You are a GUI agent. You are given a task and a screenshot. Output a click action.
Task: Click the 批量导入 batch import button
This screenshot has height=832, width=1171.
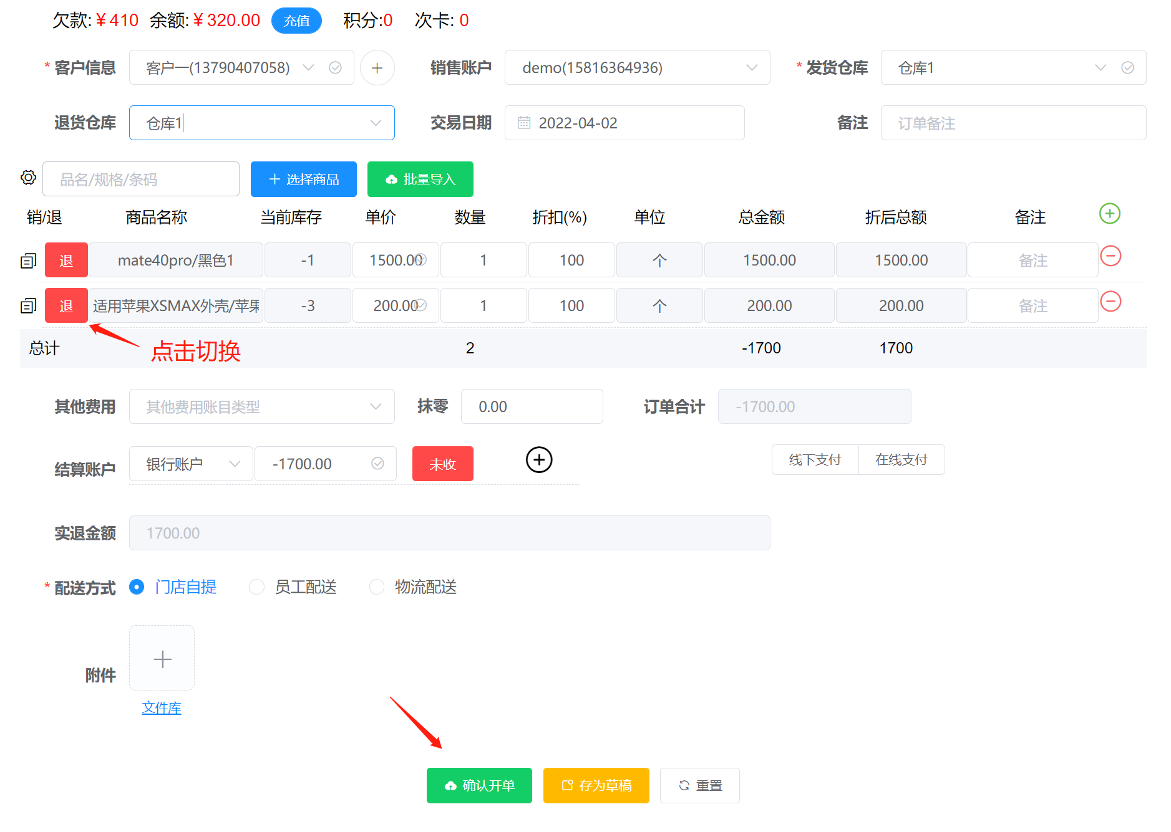pos(420,179)
